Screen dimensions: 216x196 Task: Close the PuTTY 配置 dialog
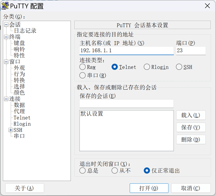click(207, 6)
